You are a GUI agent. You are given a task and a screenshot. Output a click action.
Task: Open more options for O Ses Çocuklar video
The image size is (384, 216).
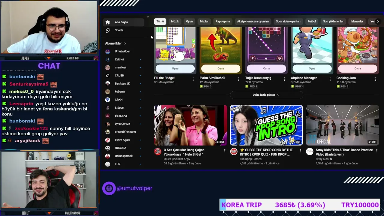pos(225,151)
